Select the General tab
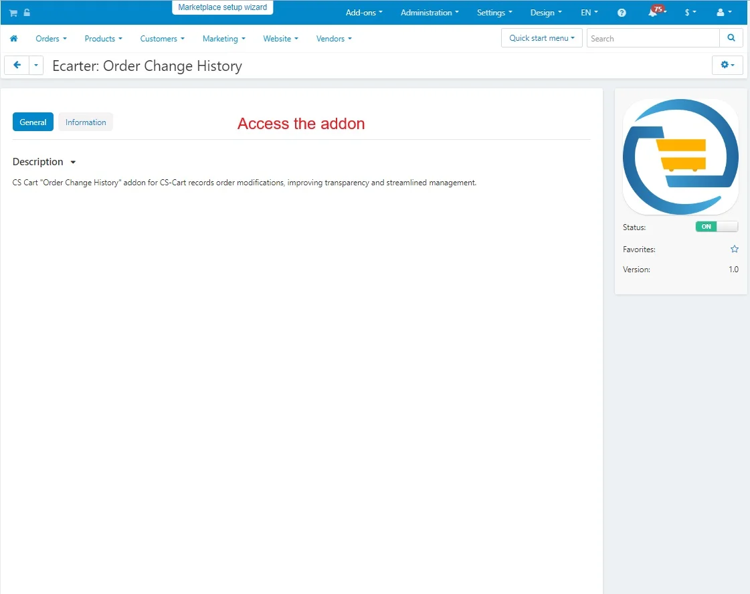Image resolution: width=750 pixels, height=594 pixels. tap(33, 122)
